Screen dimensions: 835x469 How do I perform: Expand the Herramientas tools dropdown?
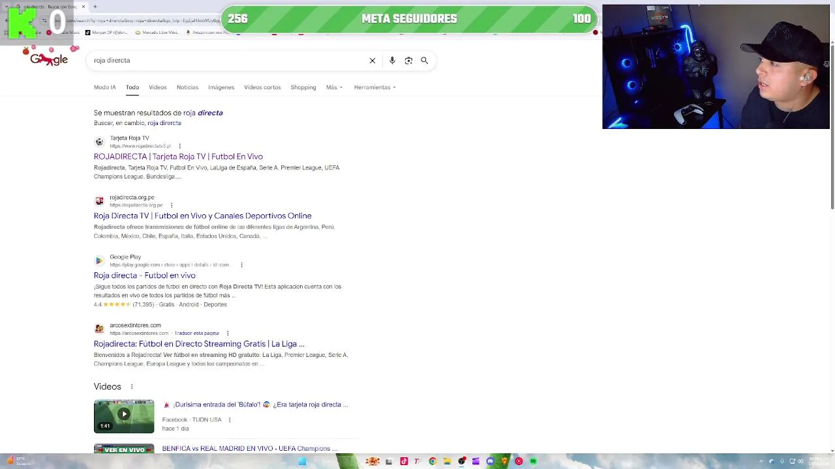coord(374,87)
